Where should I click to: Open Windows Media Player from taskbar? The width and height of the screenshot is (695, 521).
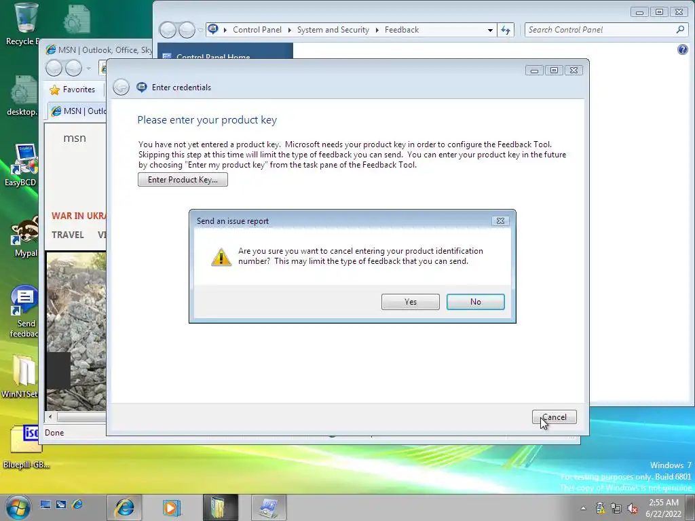[172, 507]
